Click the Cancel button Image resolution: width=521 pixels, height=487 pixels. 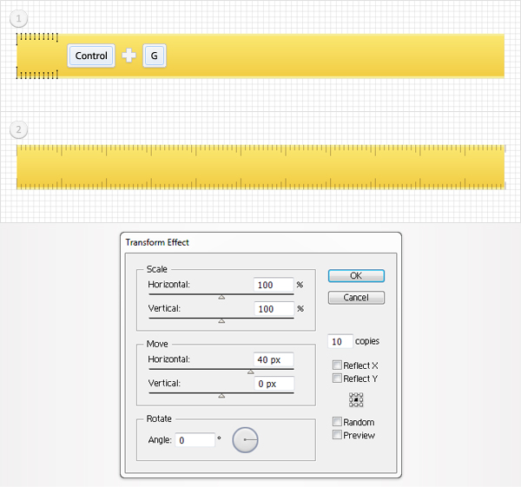(x=356, y=297)
